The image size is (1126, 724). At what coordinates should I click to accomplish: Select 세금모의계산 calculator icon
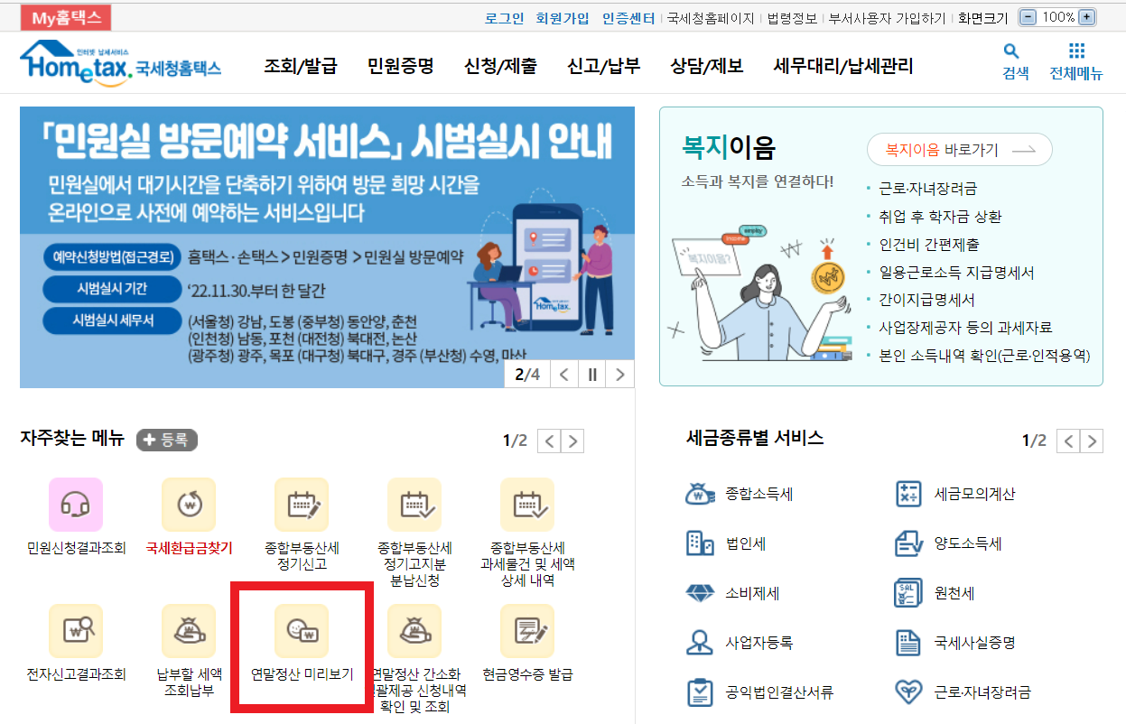point(907,494)
